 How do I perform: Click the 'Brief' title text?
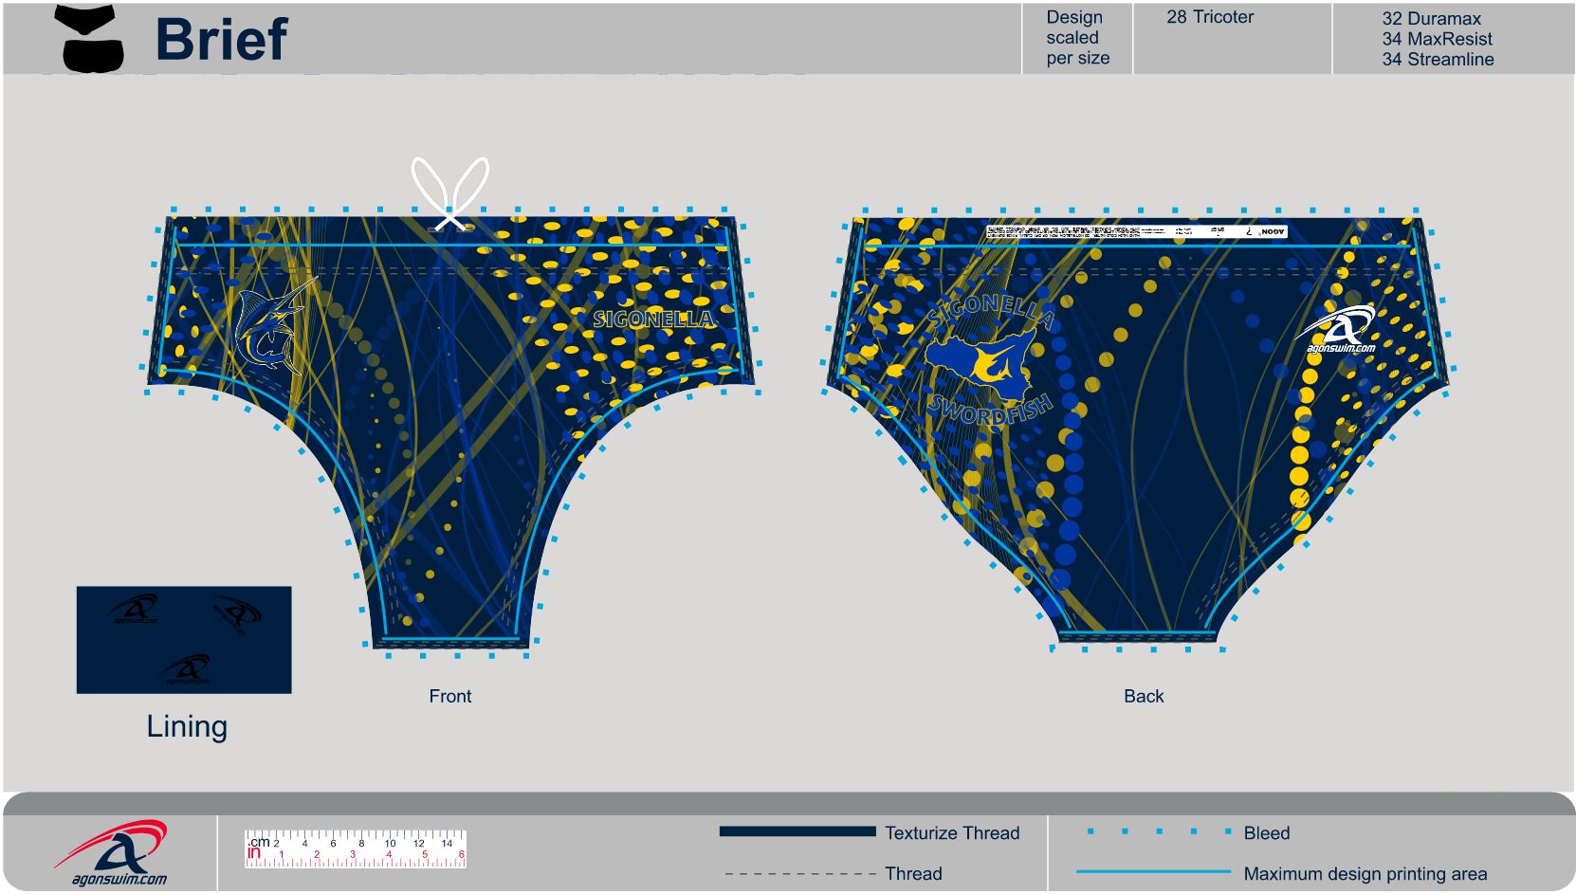[x=221, y=40]
